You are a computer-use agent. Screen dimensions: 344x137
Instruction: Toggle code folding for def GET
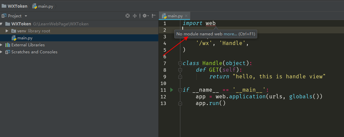[x=180, y=70]
